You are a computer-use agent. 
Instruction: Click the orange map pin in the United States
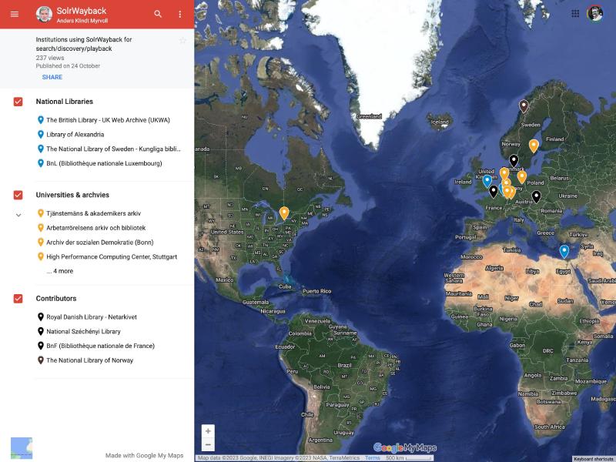click(284, 213)
